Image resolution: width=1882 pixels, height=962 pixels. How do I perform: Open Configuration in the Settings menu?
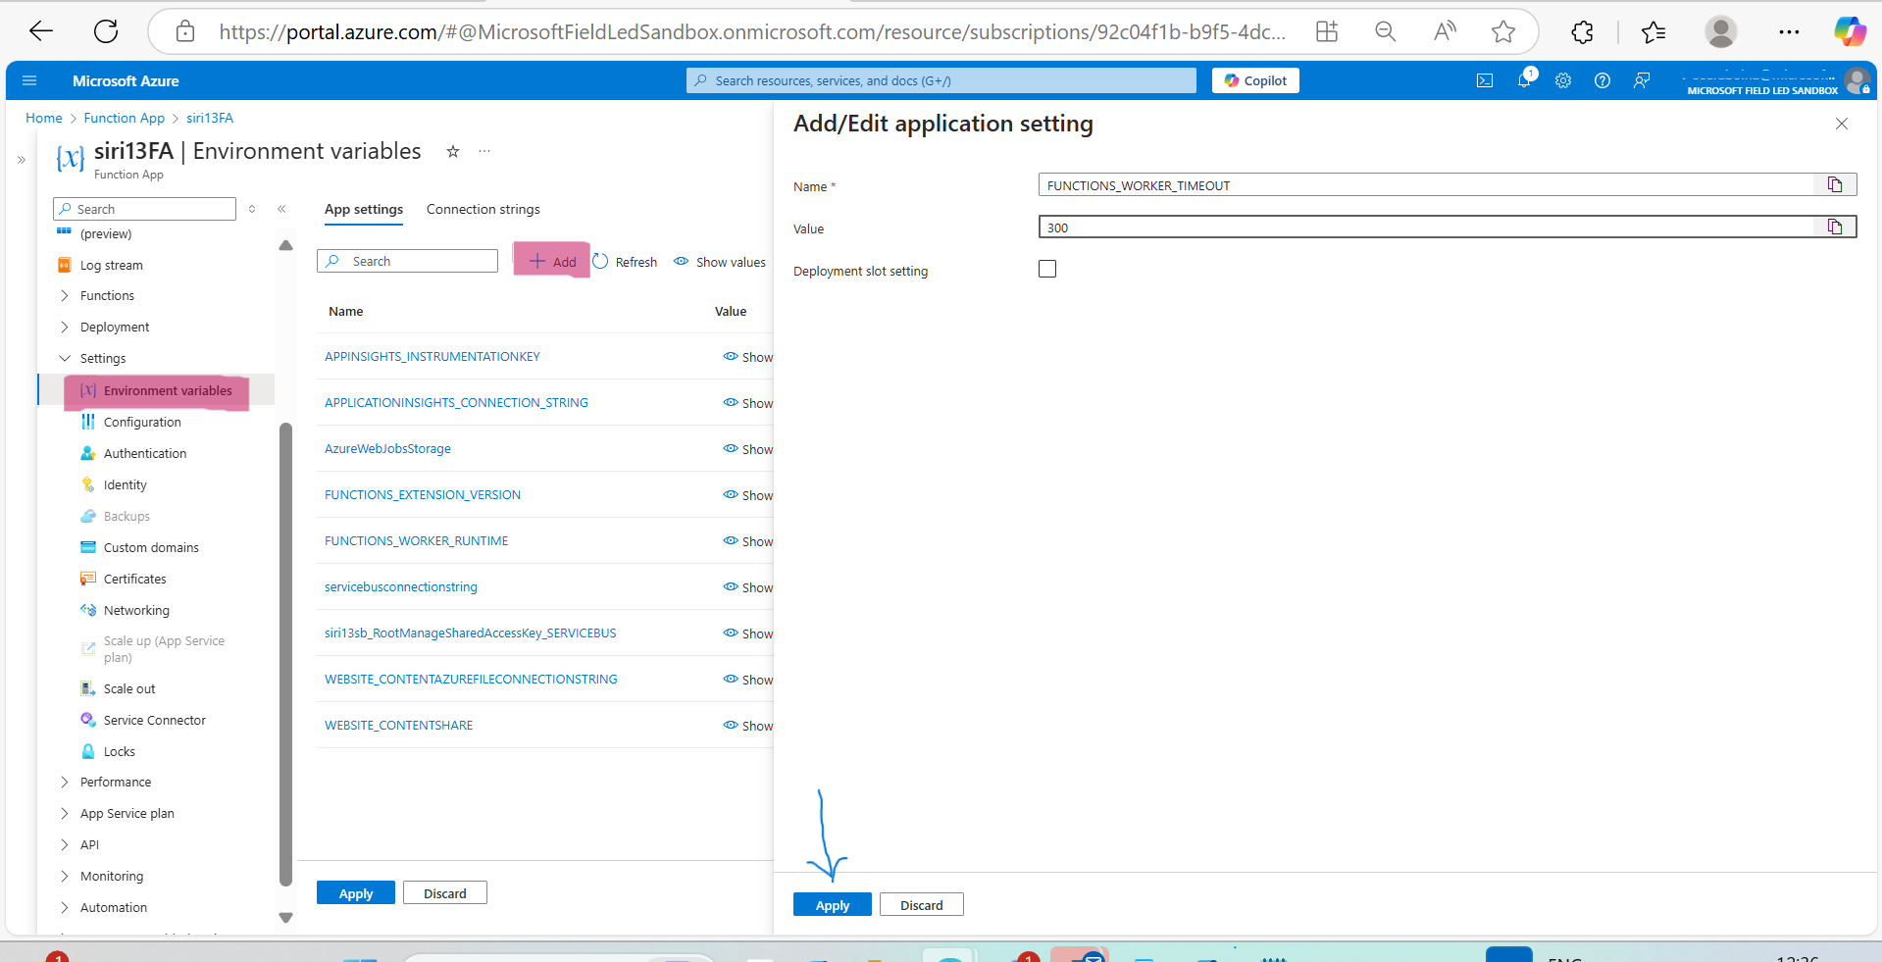[x=142, y=422]
